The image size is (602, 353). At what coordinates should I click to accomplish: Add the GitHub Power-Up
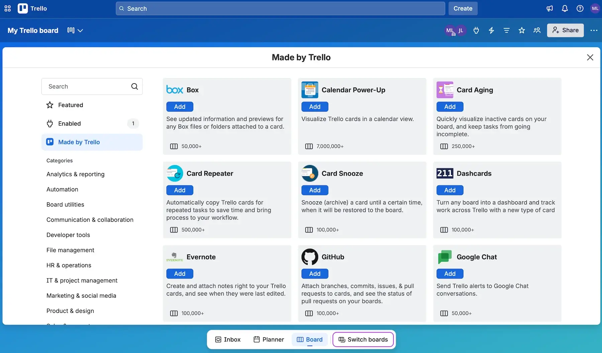click(315, 274)
